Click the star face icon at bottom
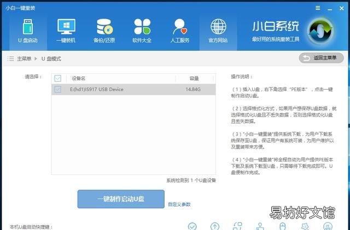 tap(305, 226)
